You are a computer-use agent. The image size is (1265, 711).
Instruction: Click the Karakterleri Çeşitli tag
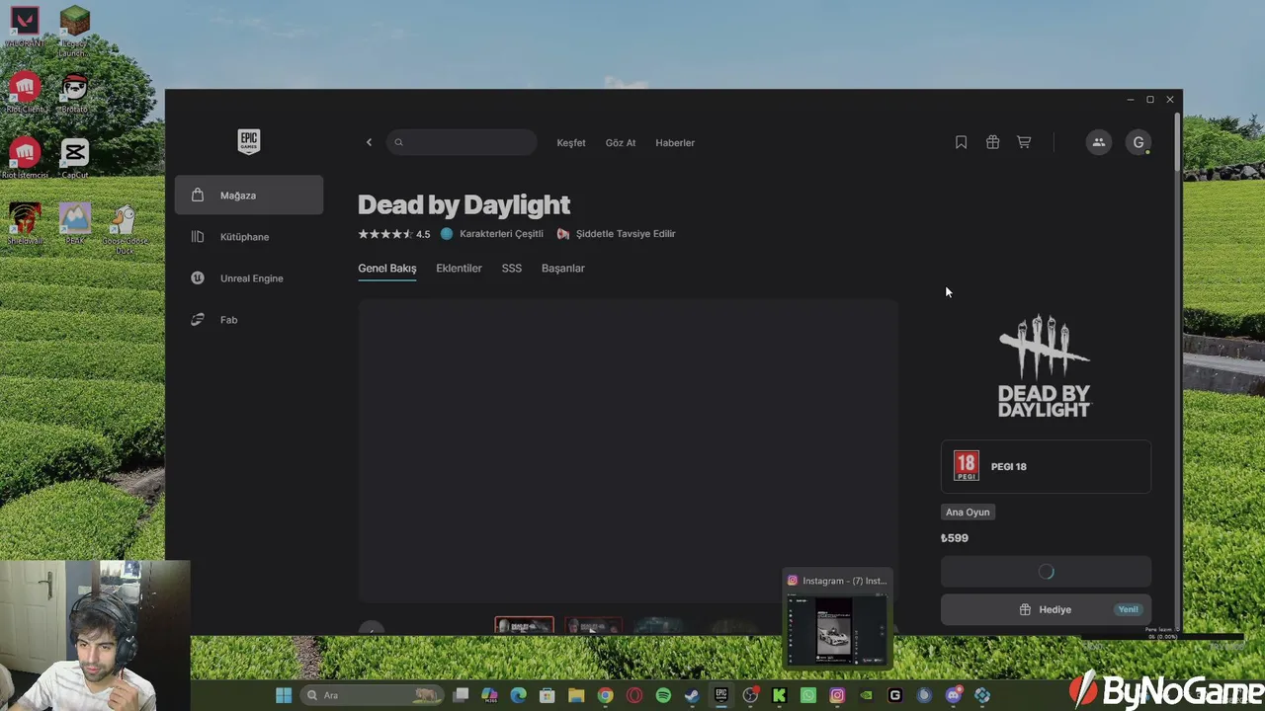(x=492, y=234)
